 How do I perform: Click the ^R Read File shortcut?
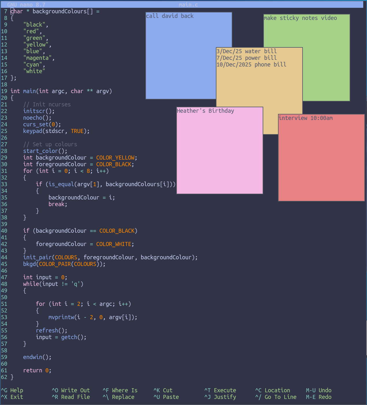[x=71, y=397]
